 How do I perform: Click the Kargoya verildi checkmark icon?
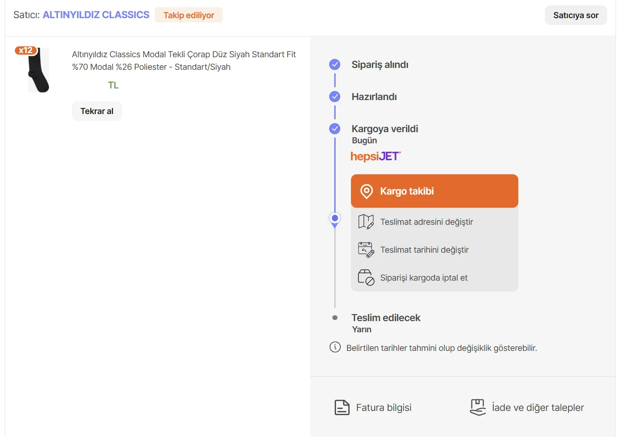[x=335, y=129]
